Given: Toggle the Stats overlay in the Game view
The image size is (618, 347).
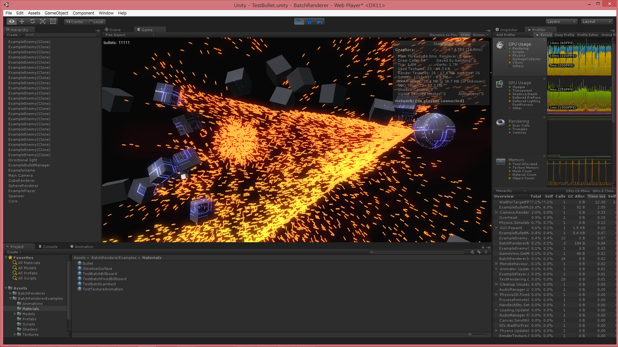Looking at the screenshot, I should click(465, 35).
